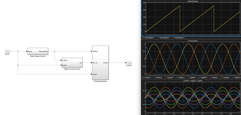Toggle Trq25%:1 legend entry

tap(214, 78)
